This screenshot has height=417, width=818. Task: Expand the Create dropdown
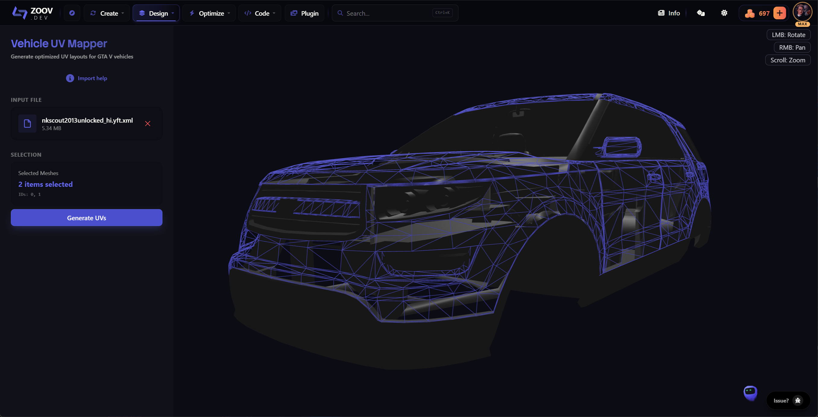pos(106,13)
